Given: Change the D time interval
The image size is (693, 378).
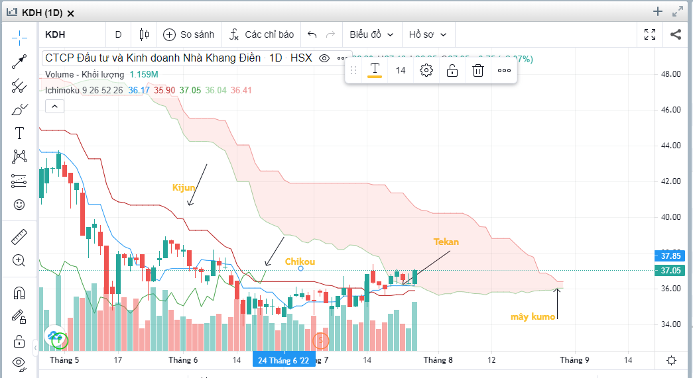Looking at the screenshot, I should tap(119, 34).
